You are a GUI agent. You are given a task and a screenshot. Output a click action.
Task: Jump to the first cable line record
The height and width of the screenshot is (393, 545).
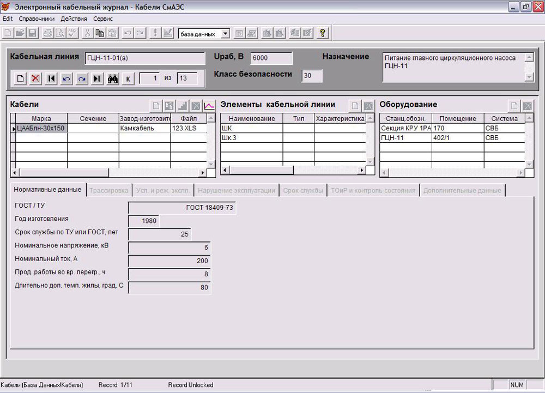[51, 78]
